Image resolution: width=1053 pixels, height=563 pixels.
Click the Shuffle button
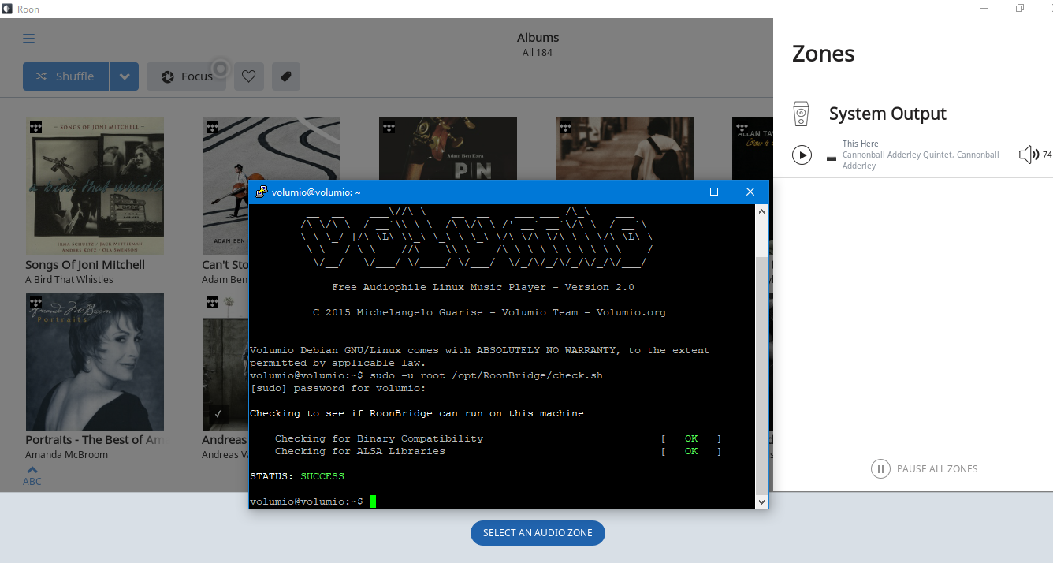tap(65, 76)
